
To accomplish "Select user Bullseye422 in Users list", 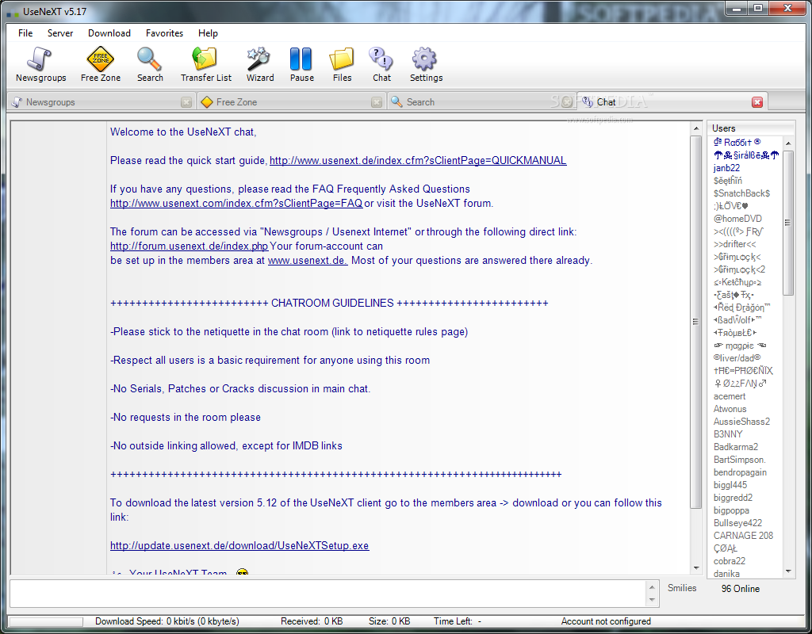I will tap(737, 523).
